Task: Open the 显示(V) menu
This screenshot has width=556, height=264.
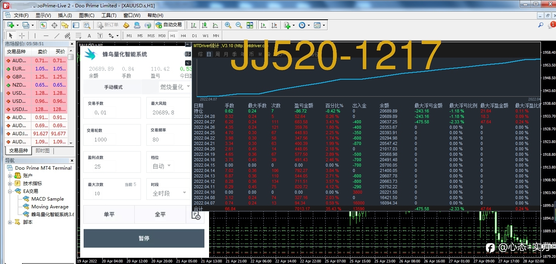Action: [43, 15]
